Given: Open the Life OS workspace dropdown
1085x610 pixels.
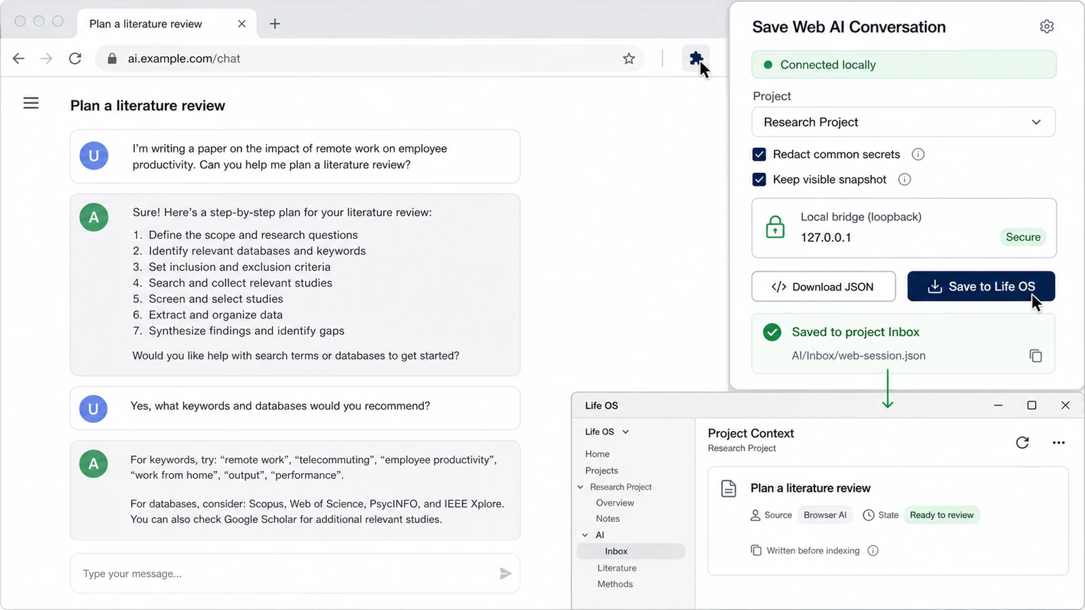Looking at the screenshot, I should tap(607, 432).
